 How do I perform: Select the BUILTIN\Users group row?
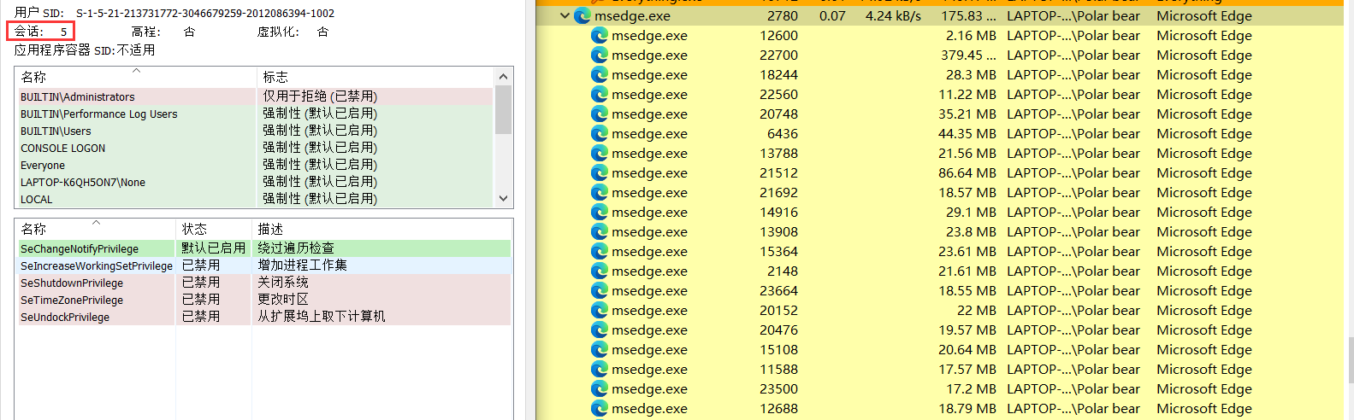(x=255, y=131)
